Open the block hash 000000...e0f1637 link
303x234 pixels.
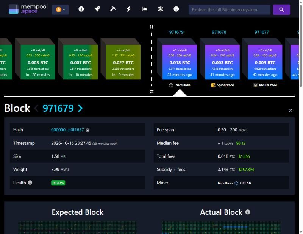click(x=67, y=130)
